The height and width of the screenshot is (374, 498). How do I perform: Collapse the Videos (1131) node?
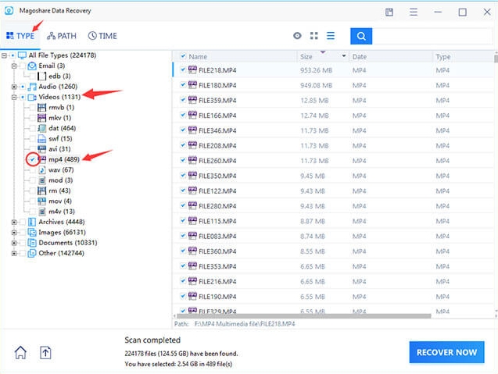tap(14, 97)
